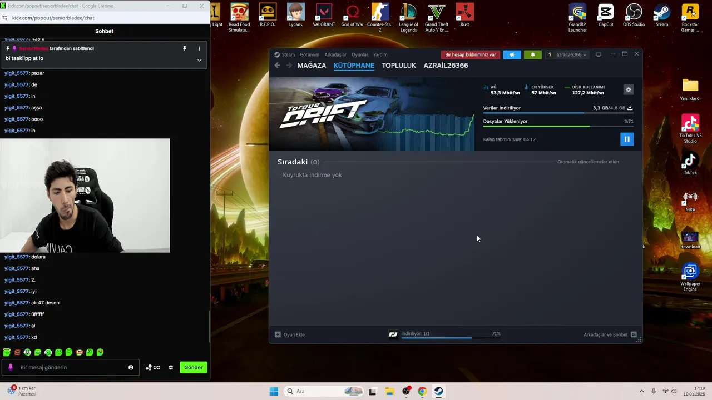Viewport: 712px width, 400px height.
Task: Open the Görünüm menu
Action: 309,54
